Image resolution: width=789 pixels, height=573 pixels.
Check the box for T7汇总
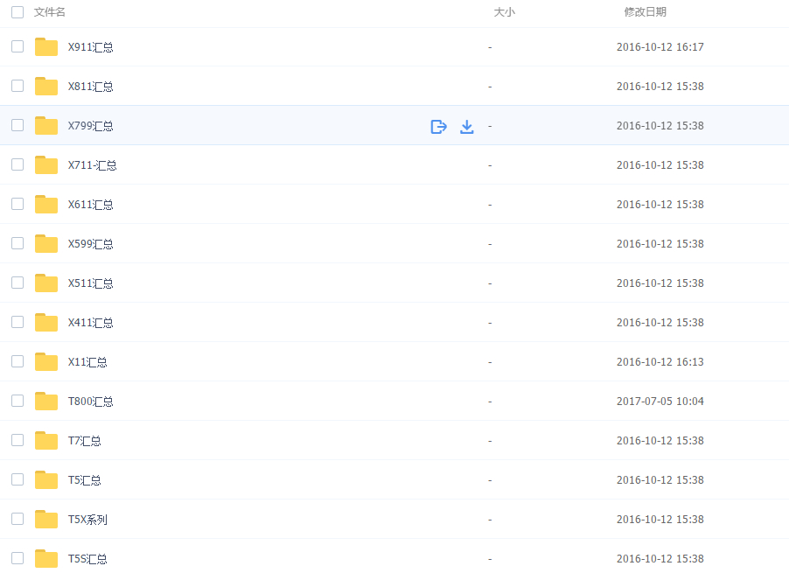[x=17, y=440]
